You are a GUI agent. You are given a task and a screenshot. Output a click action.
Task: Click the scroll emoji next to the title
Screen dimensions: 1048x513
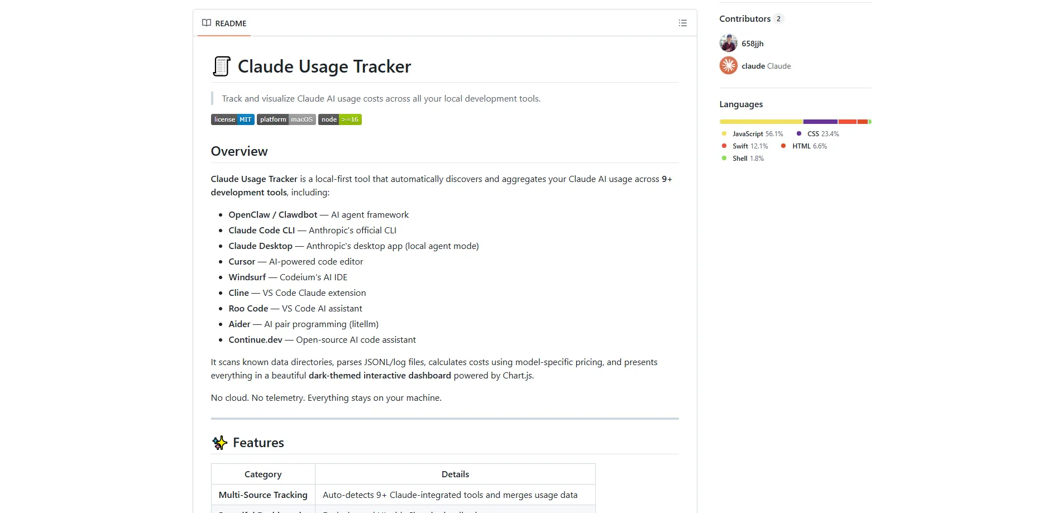[x=221, y=66]
